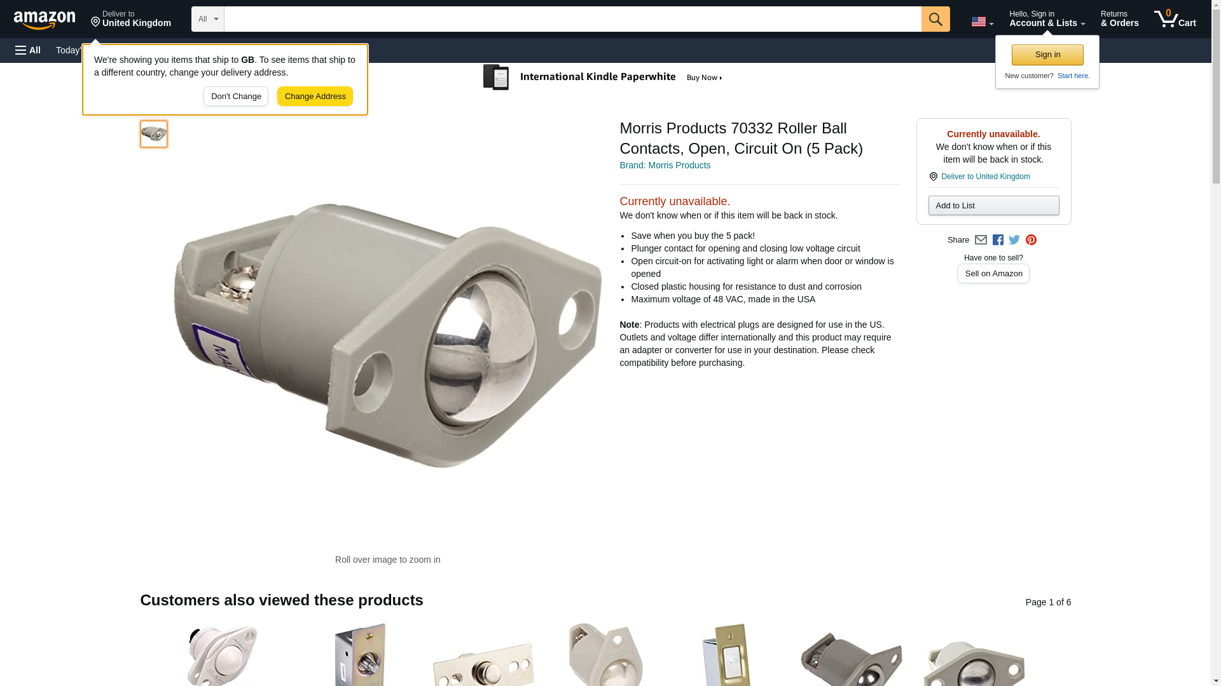The width and height of the screenshot is (1221, 686).
Task: Share this product via email icon
Action: (981, 240)
